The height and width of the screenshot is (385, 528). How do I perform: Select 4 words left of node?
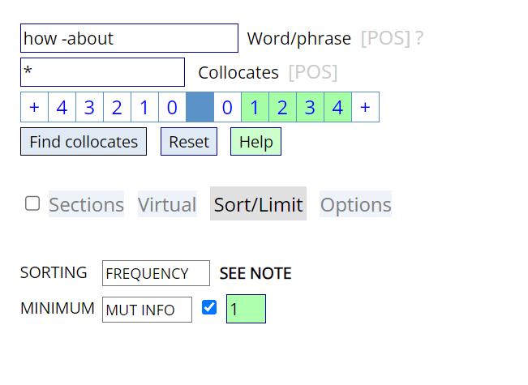(x=62, y=107)
